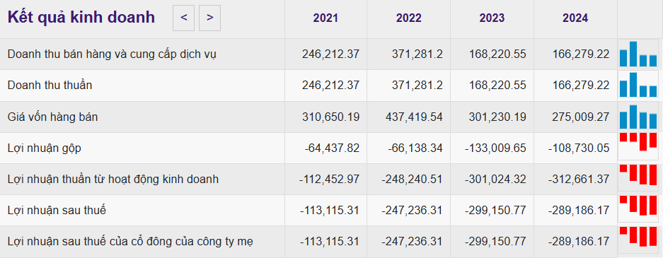
Task: Select the 2021 column header
Action: (325, 18)
